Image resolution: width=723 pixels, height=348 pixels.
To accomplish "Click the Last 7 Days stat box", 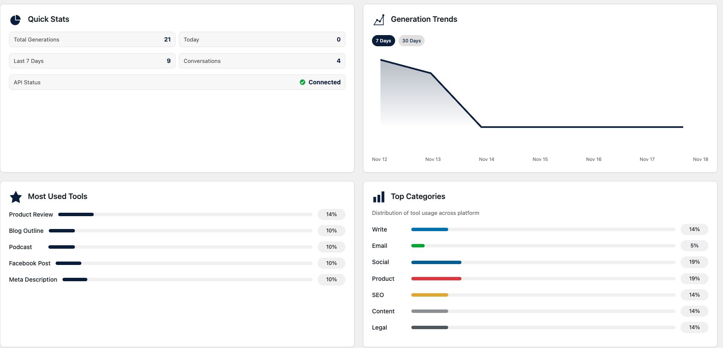I will coord(92,61).
